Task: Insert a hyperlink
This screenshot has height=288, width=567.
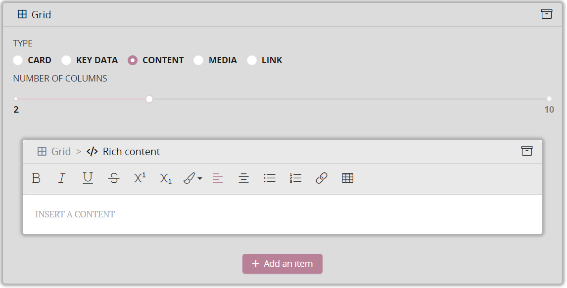Action: click(x=322, y=178)
